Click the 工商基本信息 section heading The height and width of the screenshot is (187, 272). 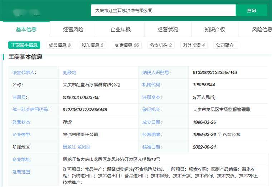tap(25, 57)
